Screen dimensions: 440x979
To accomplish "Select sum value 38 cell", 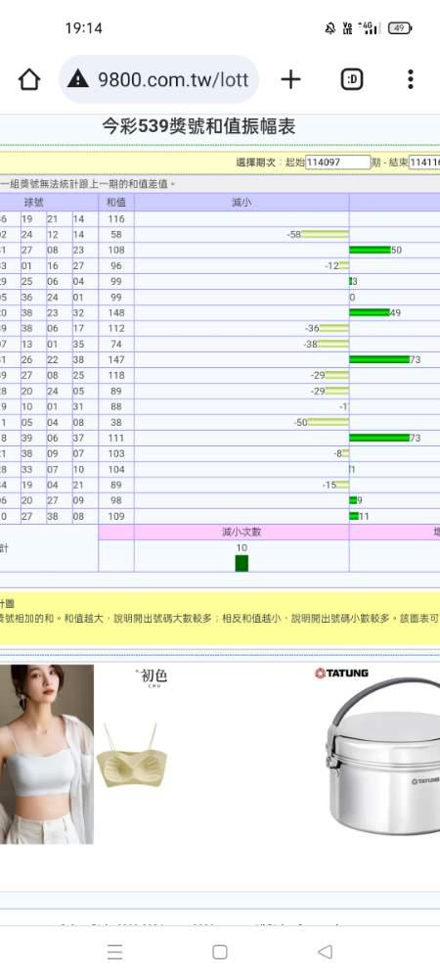I will click(116, 423).
